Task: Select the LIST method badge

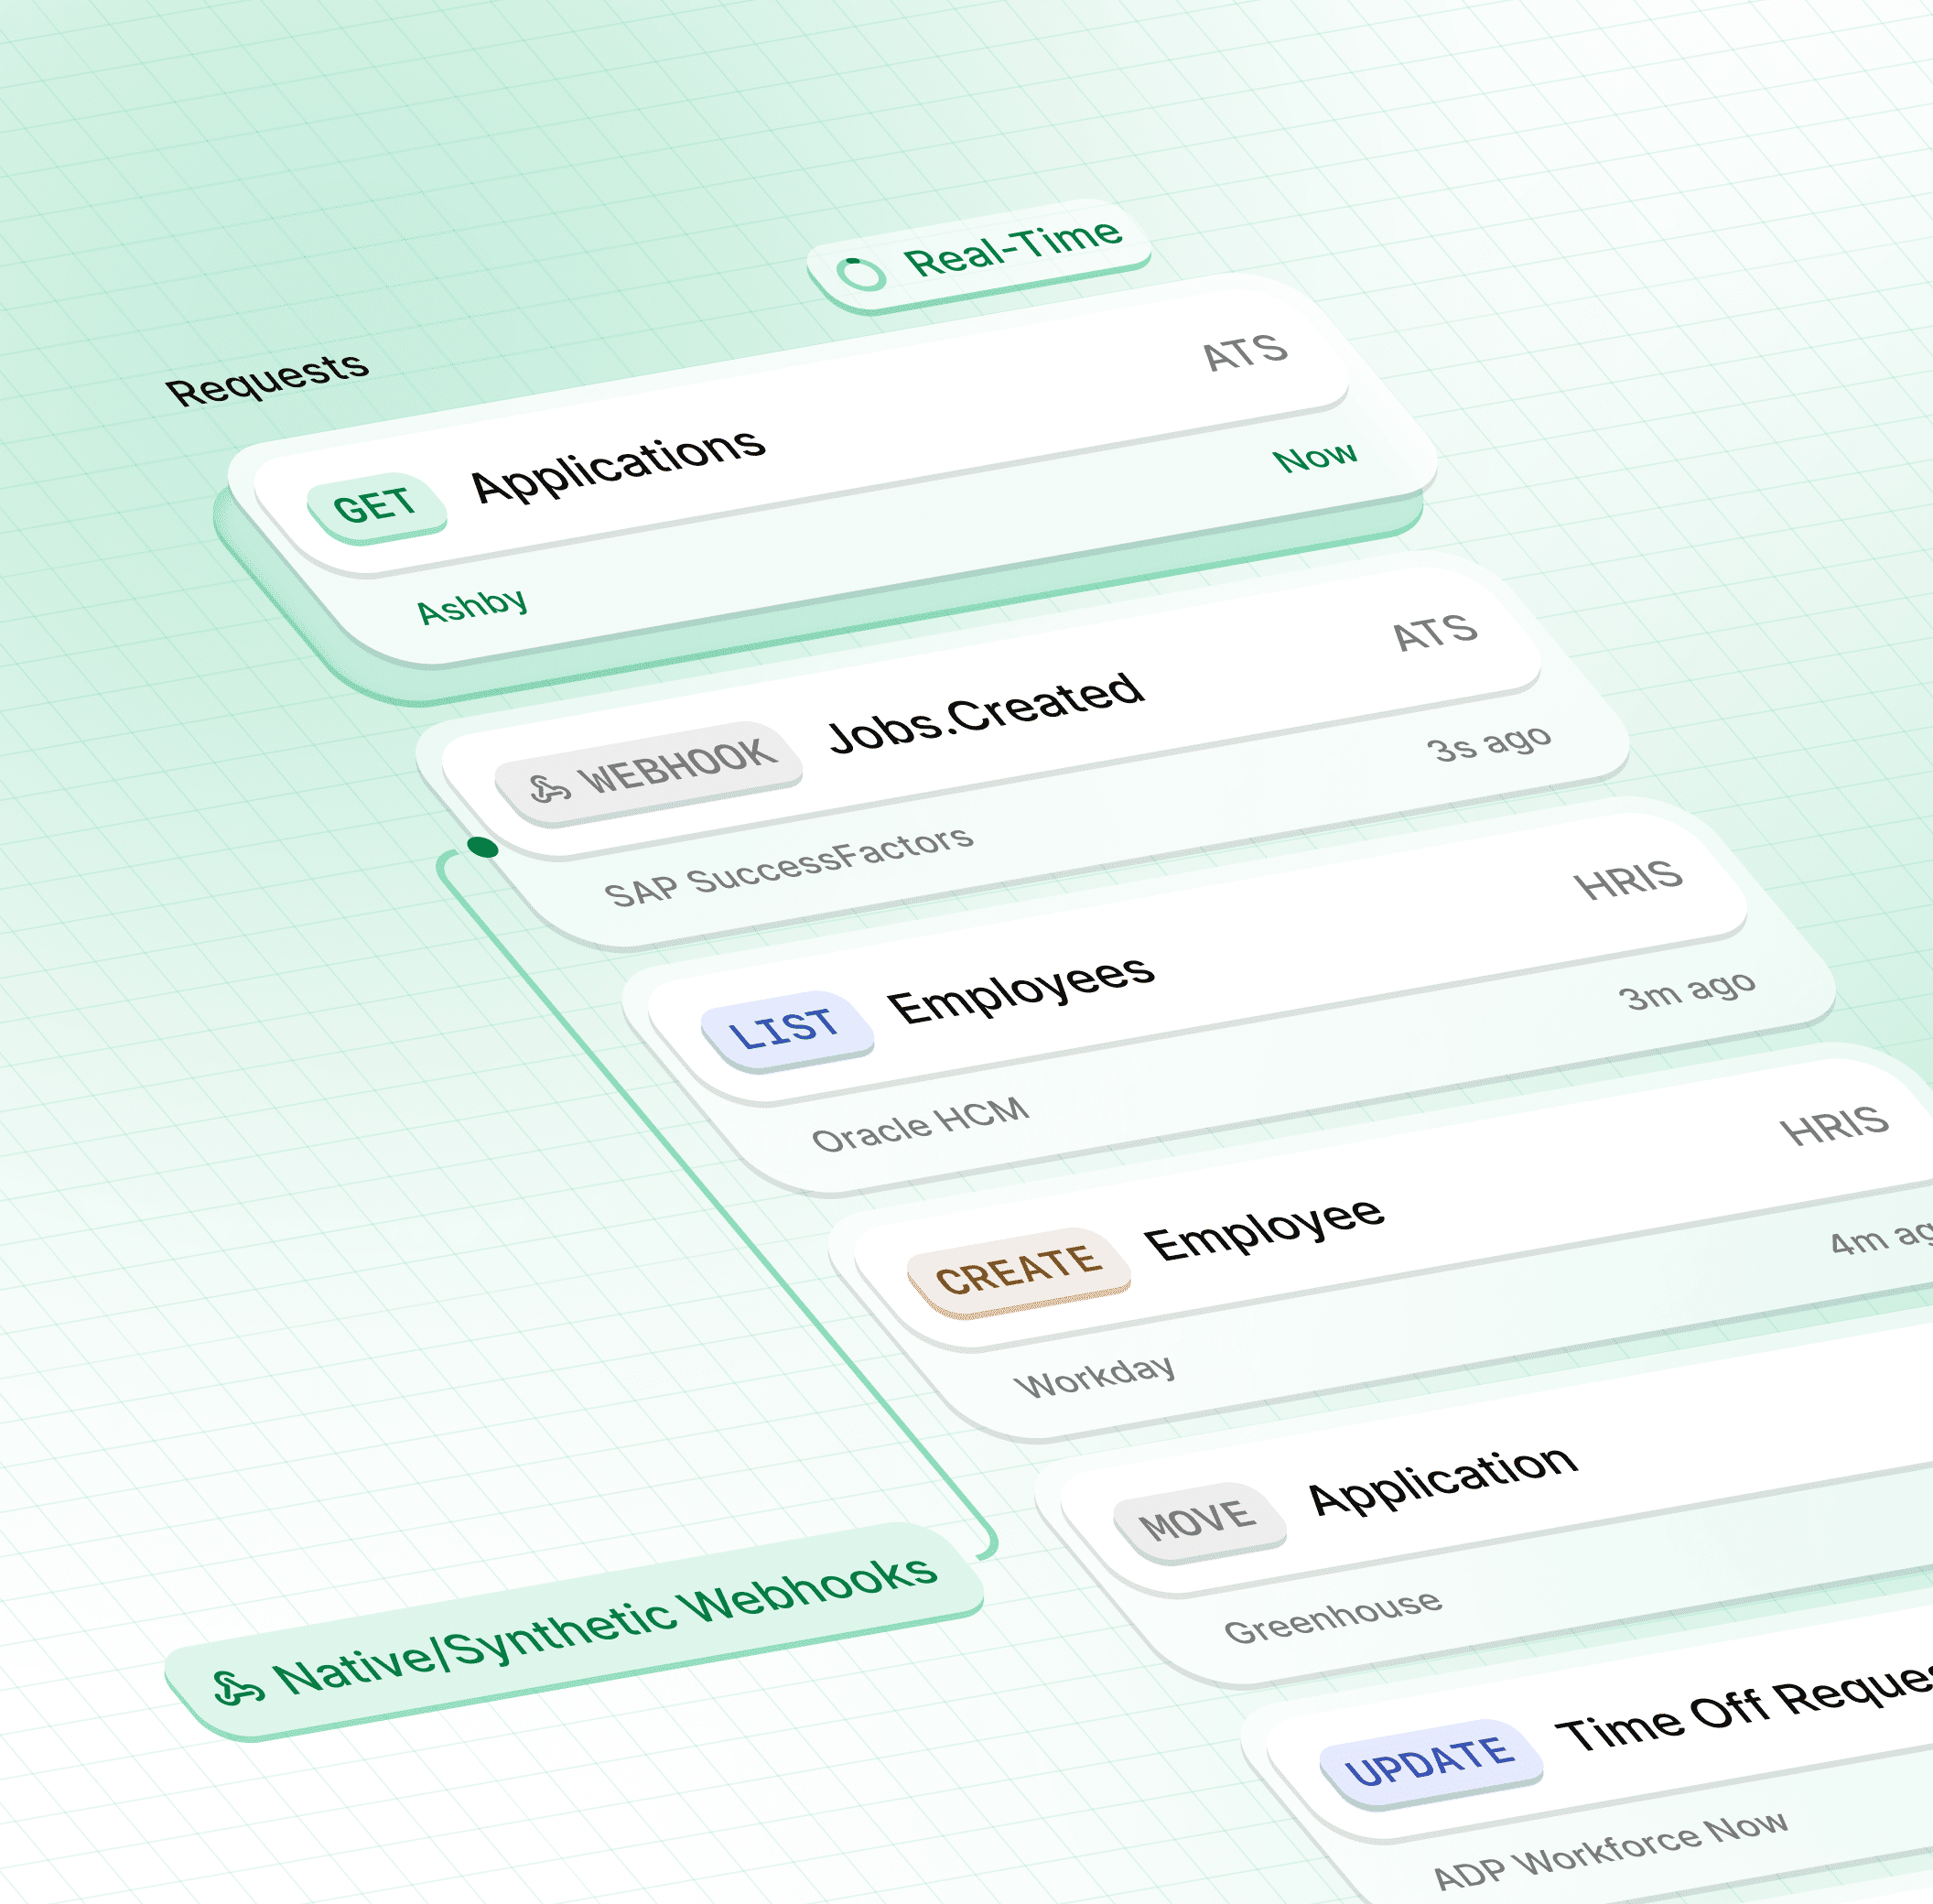Action: click(786, 1029)
